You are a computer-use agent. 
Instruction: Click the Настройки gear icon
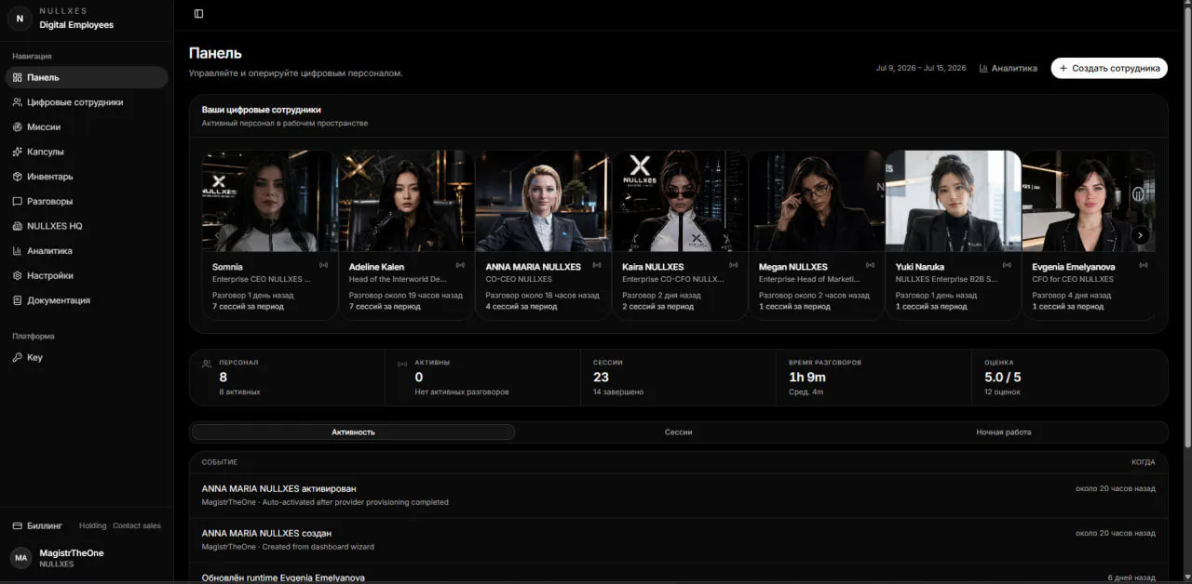click(18, 275)
